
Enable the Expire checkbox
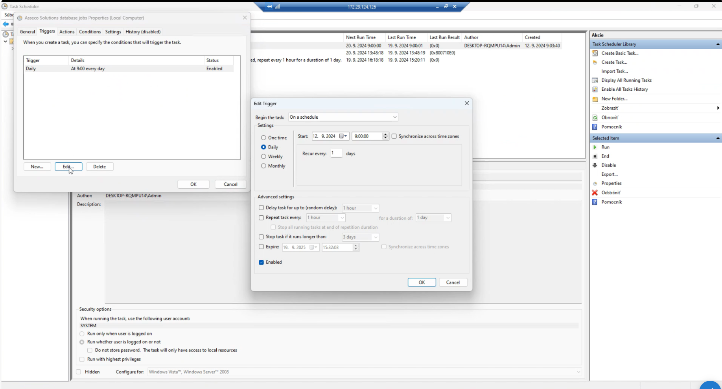click(261, 247)
